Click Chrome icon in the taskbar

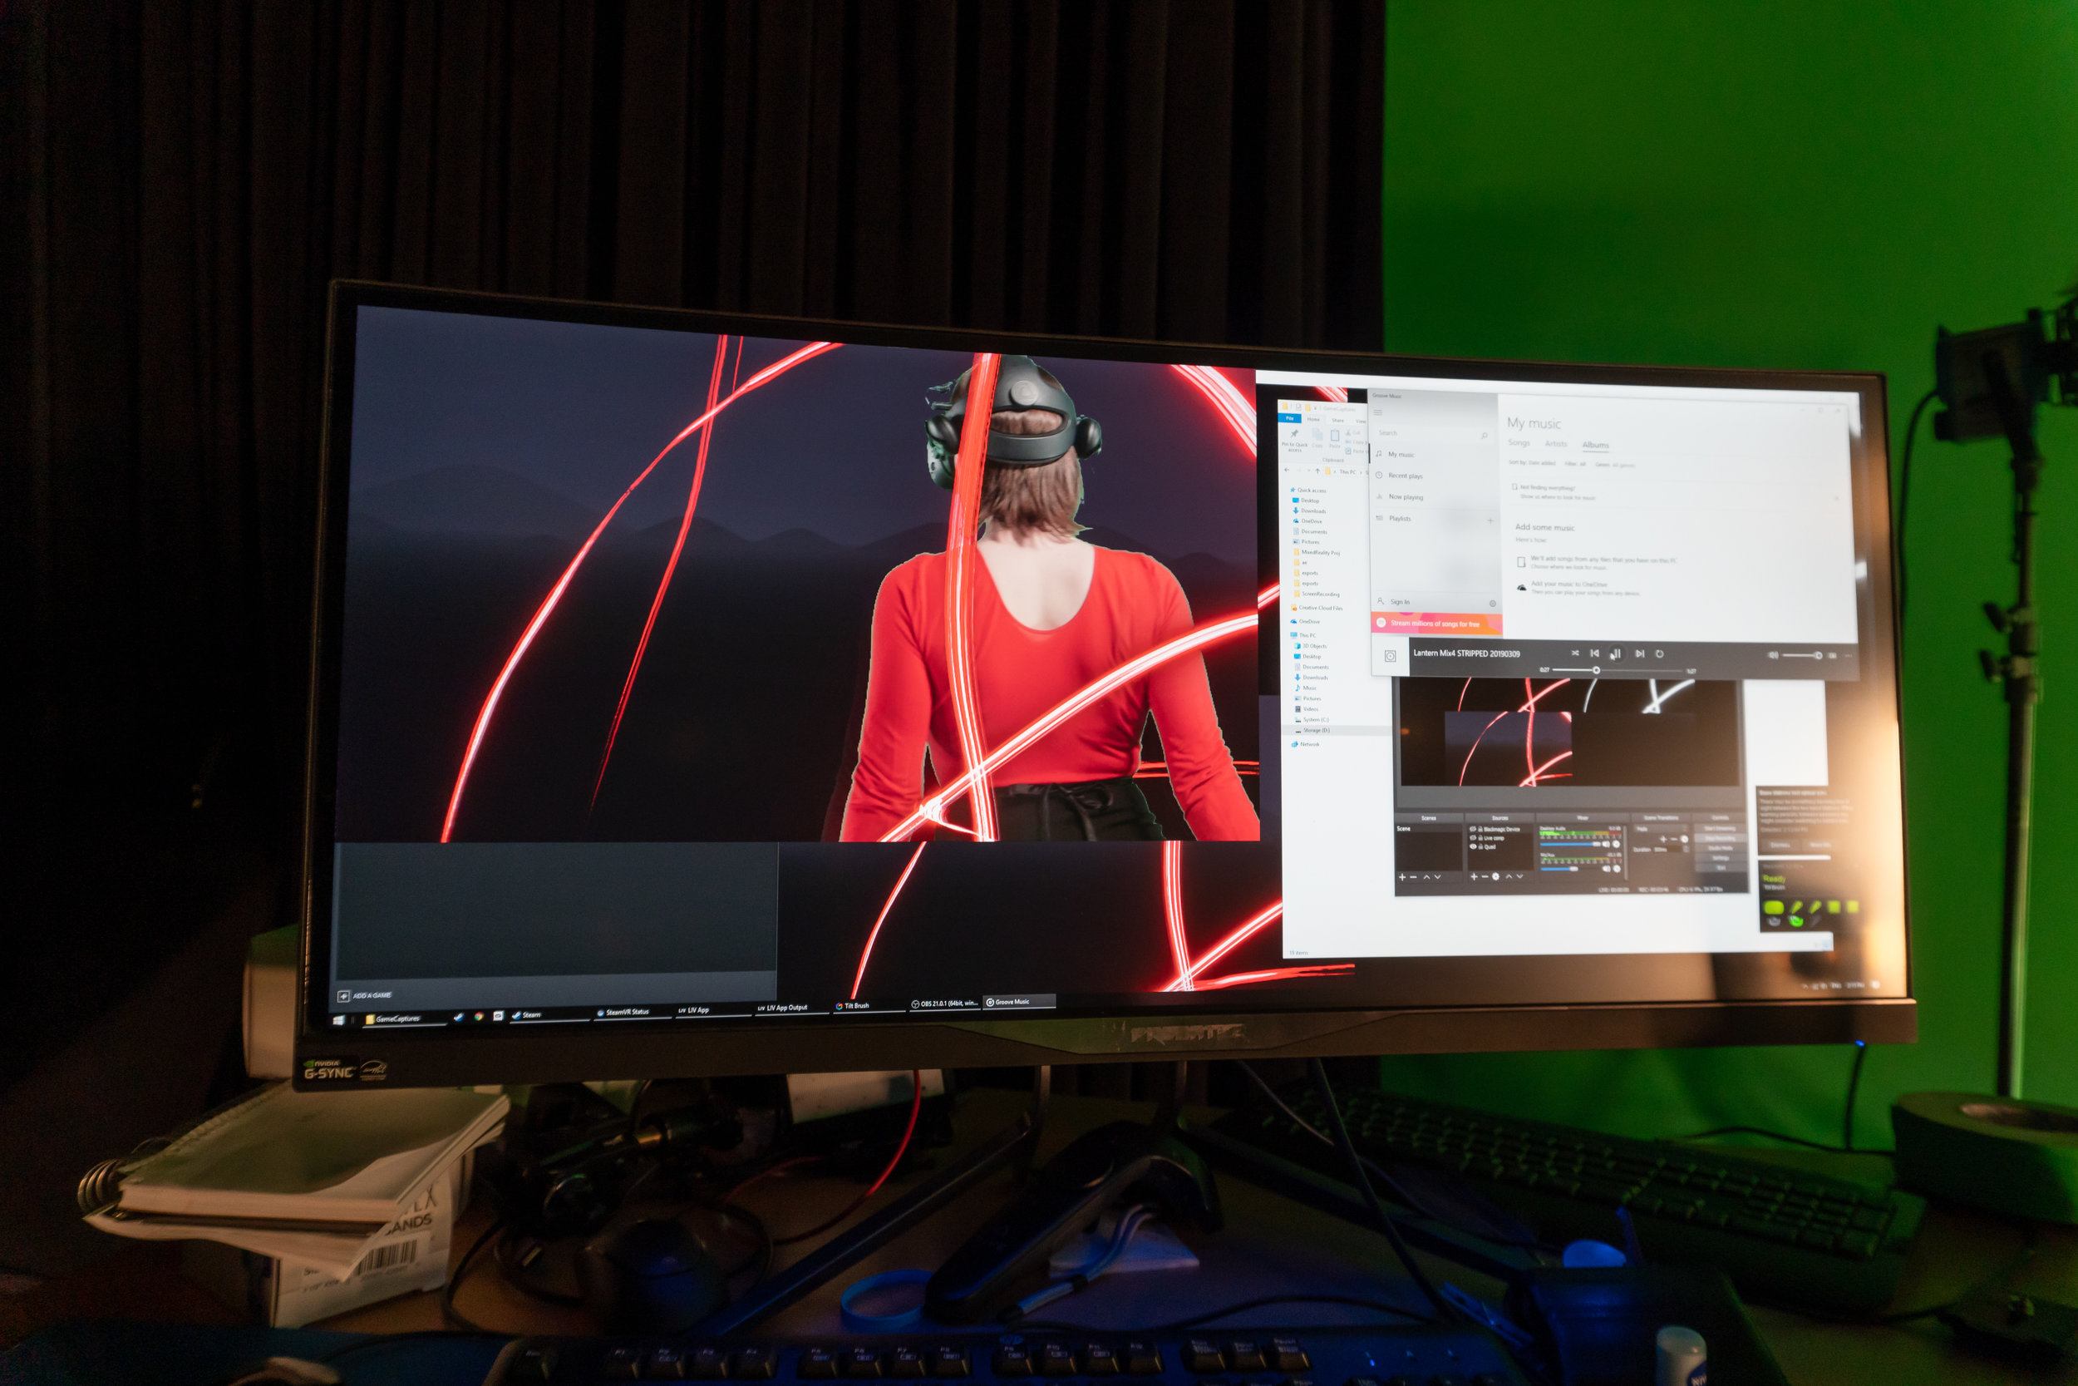coord(479,1017)
